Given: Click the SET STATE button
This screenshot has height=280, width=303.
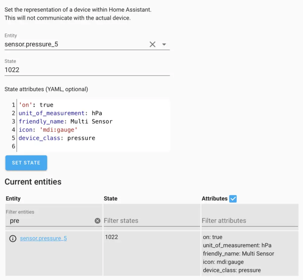Looking at the screenshot, I should click(x=26, y=163).
